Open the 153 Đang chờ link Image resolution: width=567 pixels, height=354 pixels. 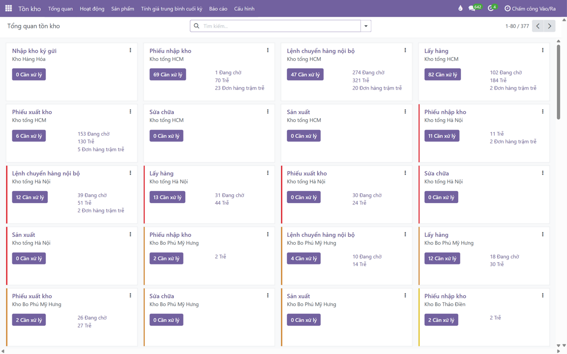pyautogui.click(x=93, y=134)
